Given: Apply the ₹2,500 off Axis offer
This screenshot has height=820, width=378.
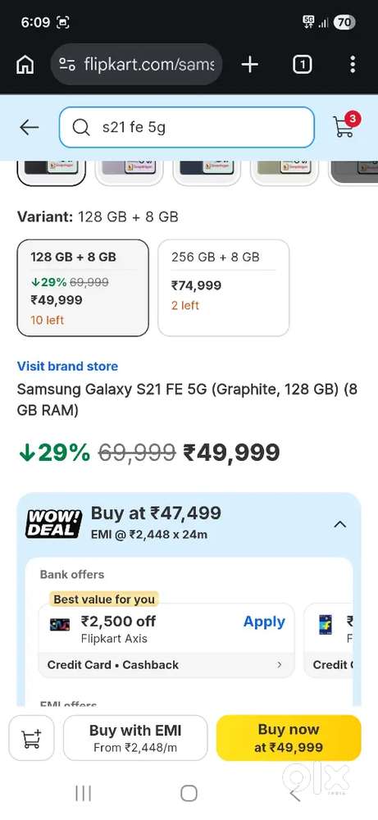Looking at the screenshot, I should [264, 622].
